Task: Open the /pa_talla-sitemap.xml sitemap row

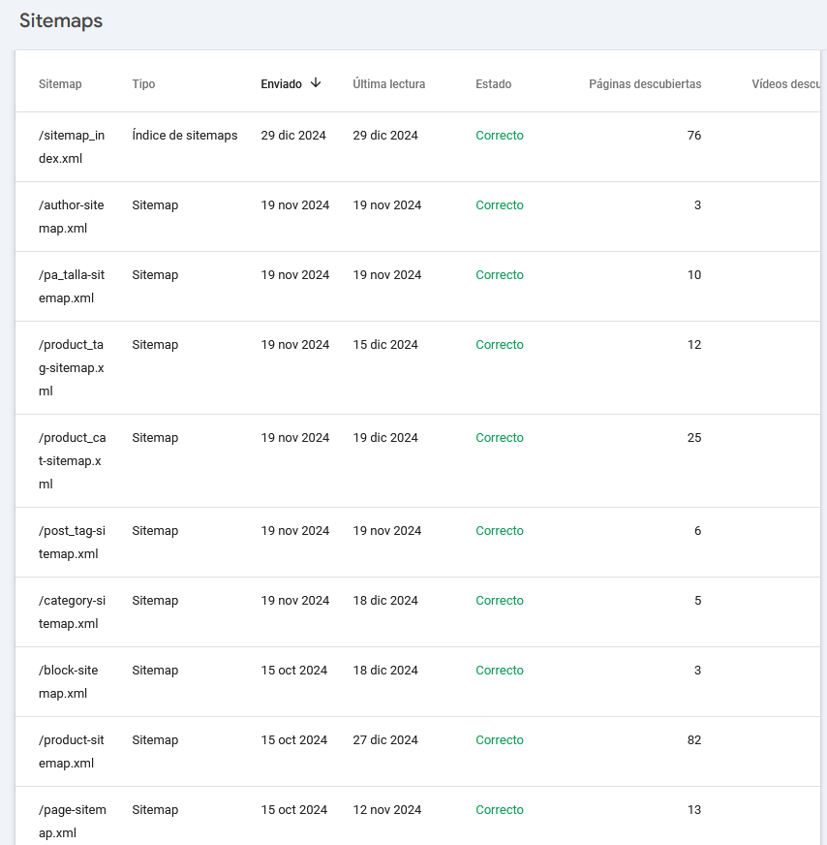Action: click(x=417, y=287)
